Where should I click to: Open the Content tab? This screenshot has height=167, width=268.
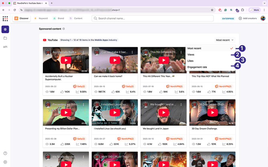point(76,18)
